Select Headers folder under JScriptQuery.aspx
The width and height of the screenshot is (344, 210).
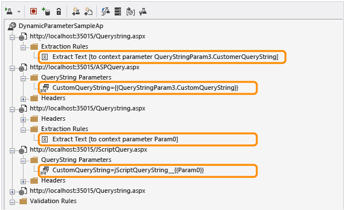pyautogui.click(x=53, y=180)
